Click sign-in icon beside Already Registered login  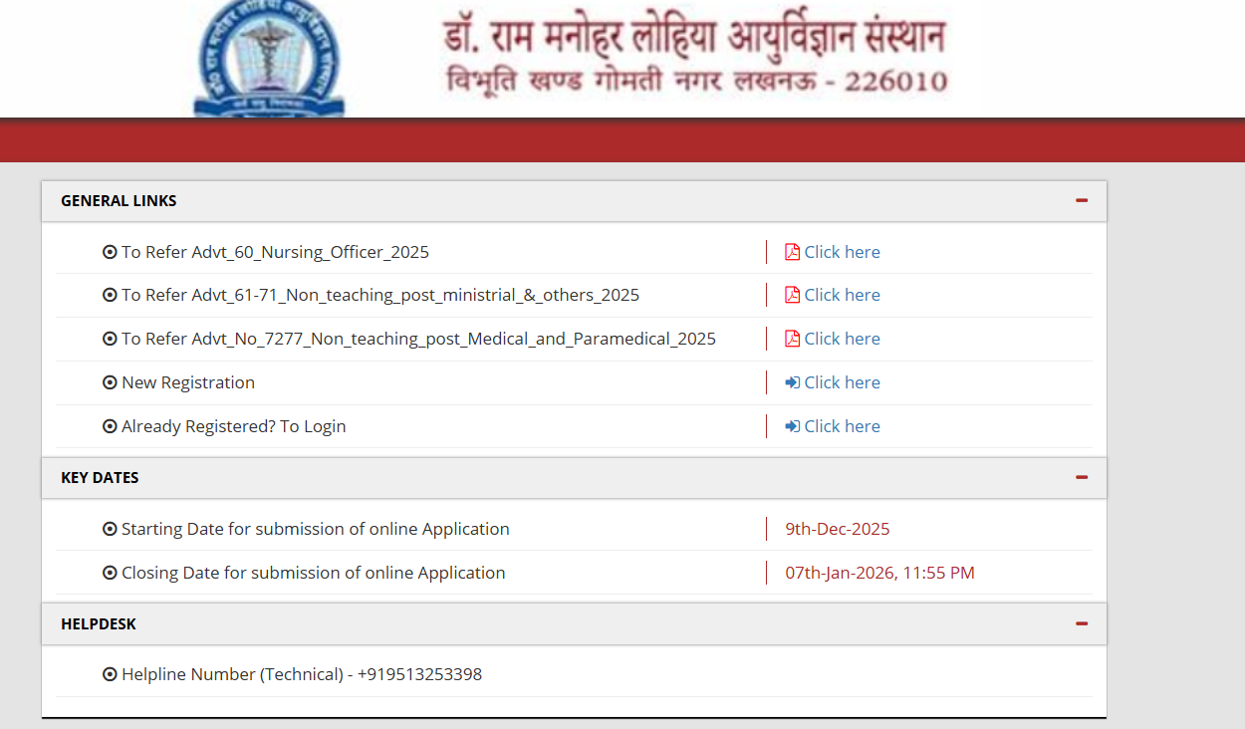[792, 426]
